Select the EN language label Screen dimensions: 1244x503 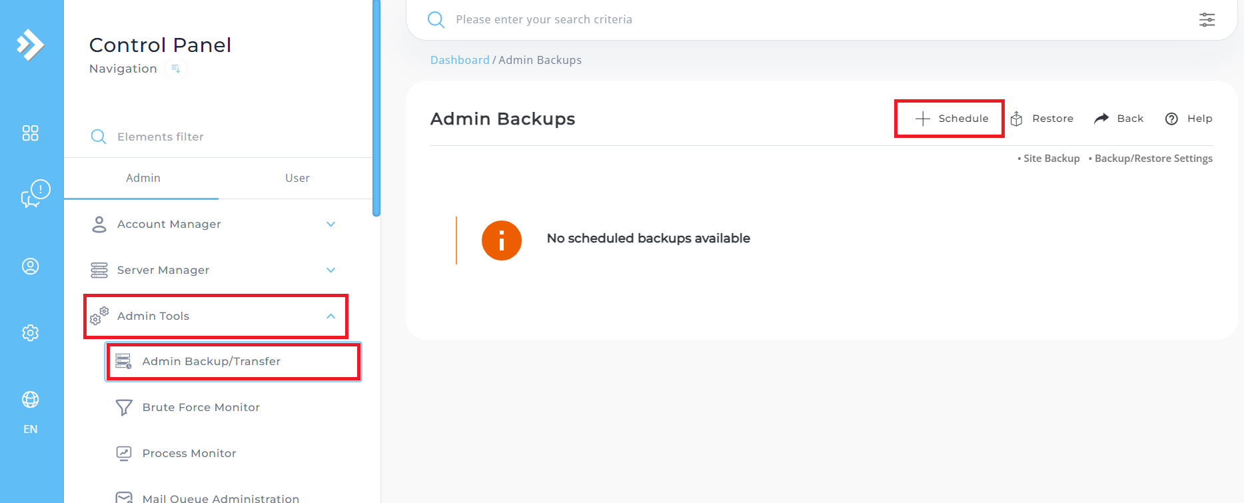(30, 429)
